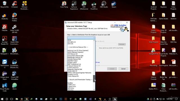Check Show all Drives checkbox

point(98,48)
